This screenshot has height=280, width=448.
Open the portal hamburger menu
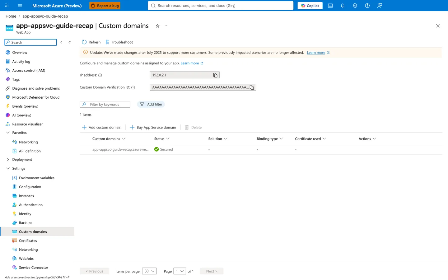[x=20, y=6]
